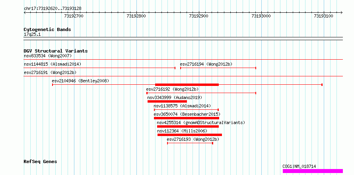Click the thin esv2716193 variant line
The width and height of the screenshot is (354, 175).
pyautogui.click(x=190, y=143)
